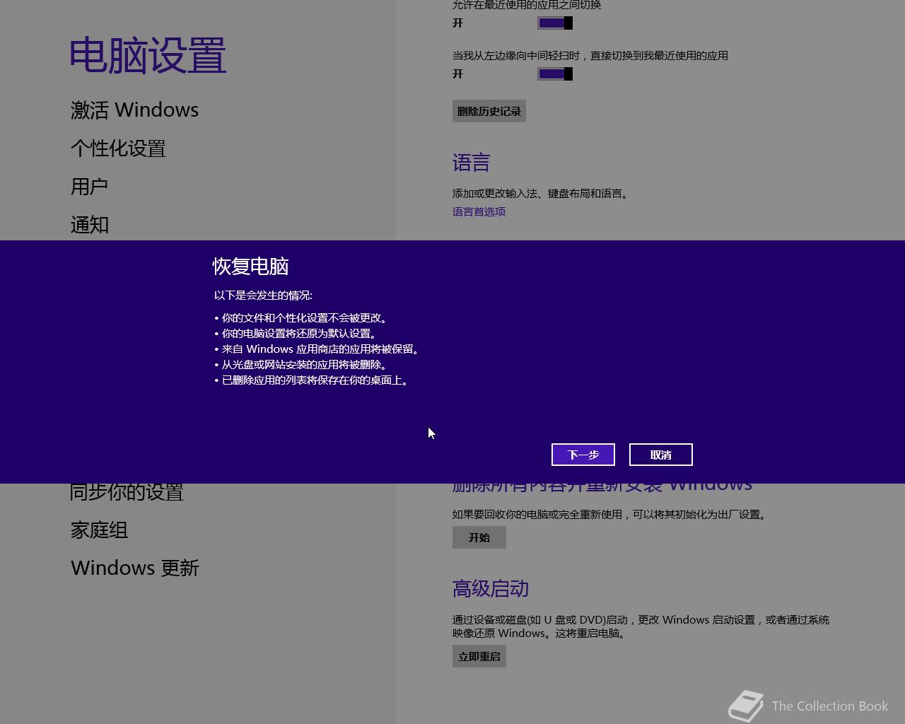Screen dimensions: 905x724
Task: Click 开始 under the reinstall Windows section
Action: pos(479,537)
